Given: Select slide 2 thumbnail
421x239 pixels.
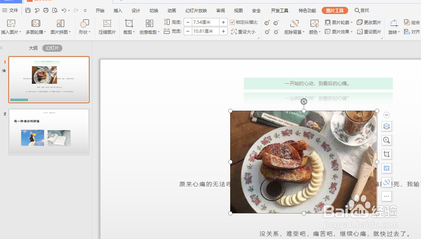Looking at the screenshot, I should point(49,132).
